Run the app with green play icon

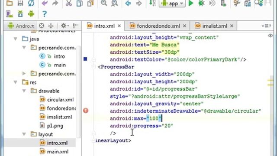tap(191, 3)
